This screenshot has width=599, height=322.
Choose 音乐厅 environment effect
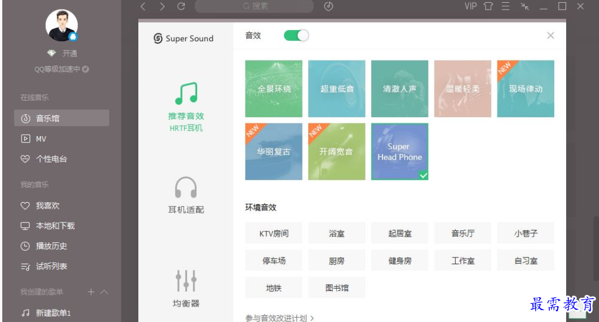[462, 233]
